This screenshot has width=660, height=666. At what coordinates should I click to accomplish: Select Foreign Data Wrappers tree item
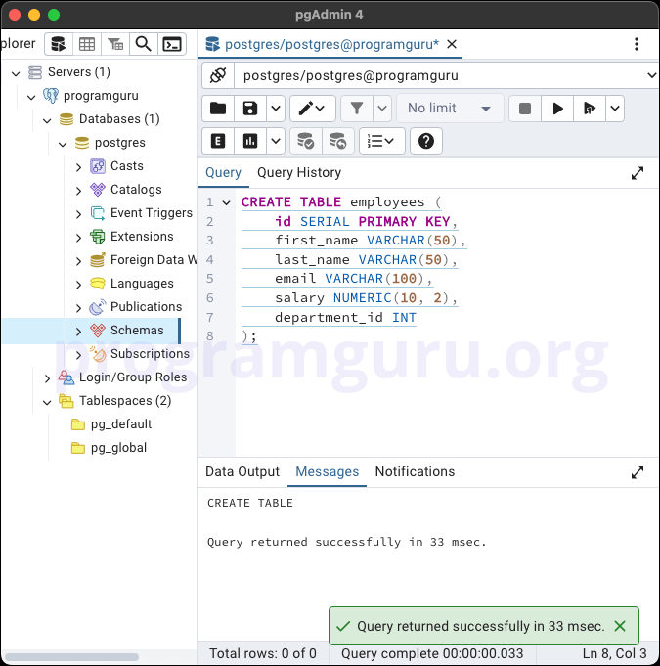coord(154,260)
